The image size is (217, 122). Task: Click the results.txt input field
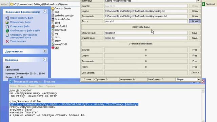point(146,33)
